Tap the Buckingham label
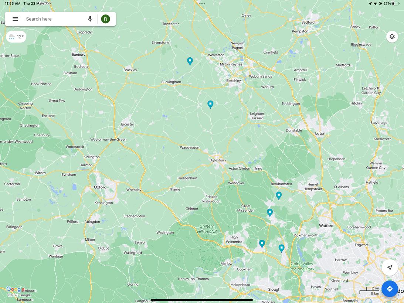This screenshot has width=404, height=303. pos(171,82)
